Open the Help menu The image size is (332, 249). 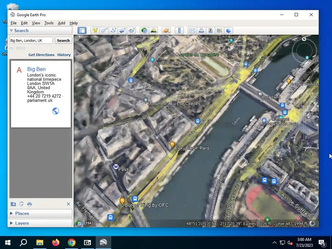[x=74, y=23]
